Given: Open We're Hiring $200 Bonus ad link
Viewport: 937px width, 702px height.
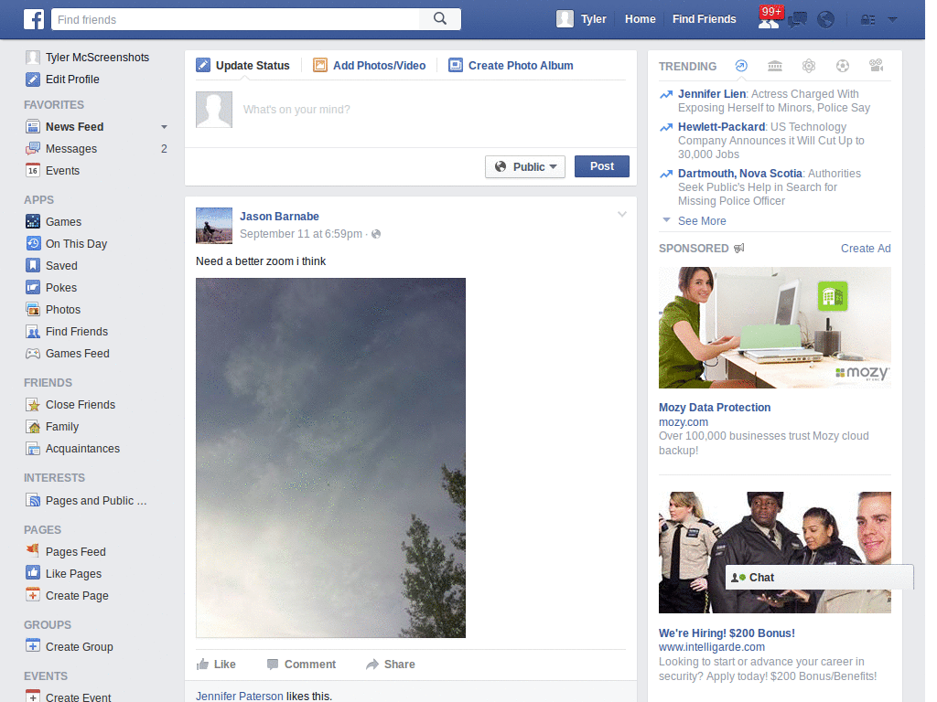Looking at the screenshot, I should tap(727, 633).
